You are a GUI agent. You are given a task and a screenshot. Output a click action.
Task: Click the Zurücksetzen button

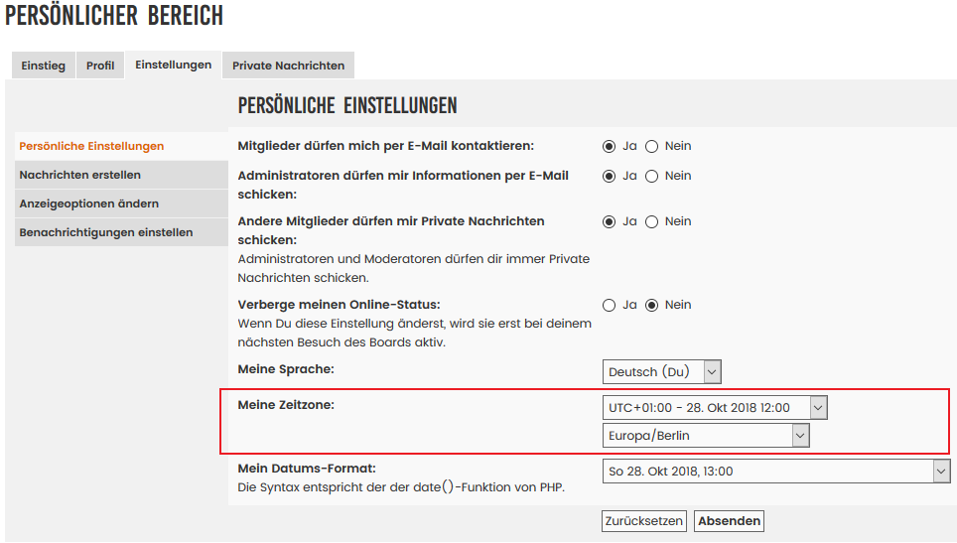click(643, 520)
